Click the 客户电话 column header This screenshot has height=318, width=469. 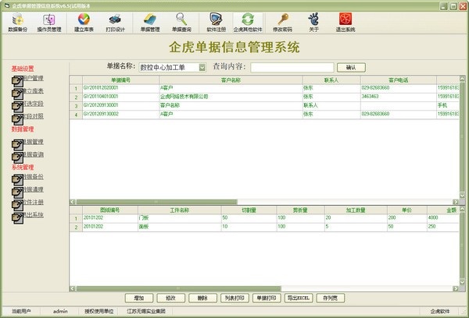[398, 80]
